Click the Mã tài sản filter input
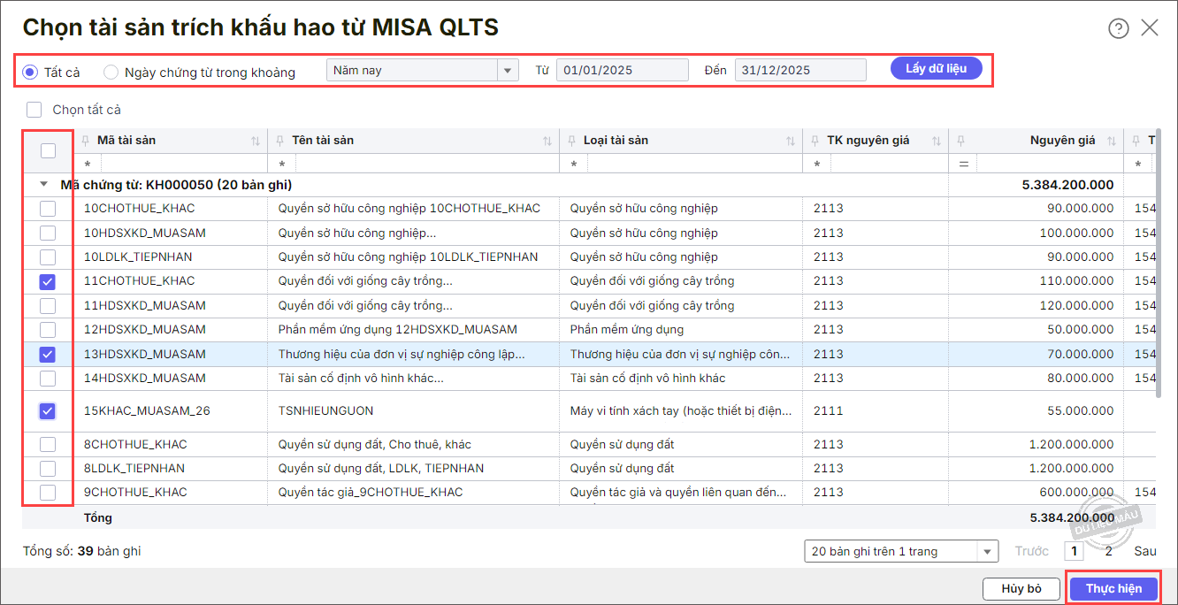Image resolution: width=1178 pixels, height=605 pixels. [184, 164]
